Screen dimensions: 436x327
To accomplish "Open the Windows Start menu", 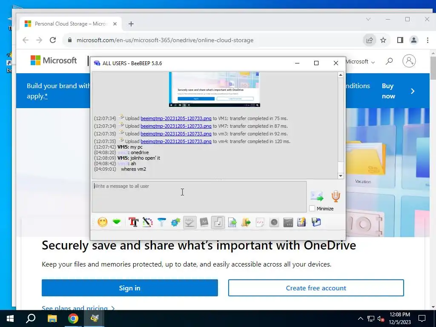I will pos(10,318).
